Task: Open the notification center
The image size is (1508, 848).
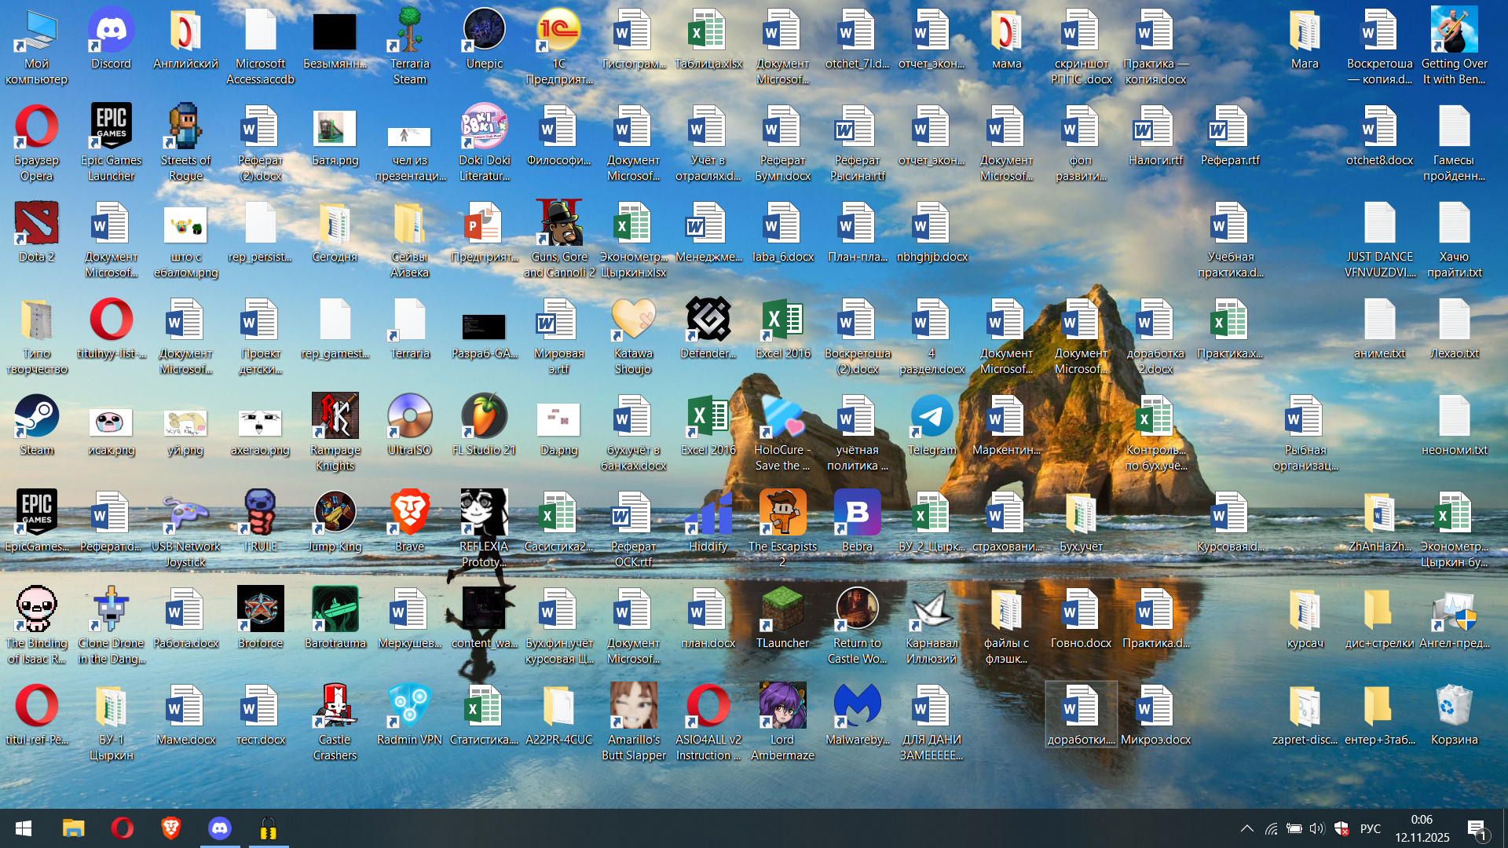Action: (1477, 828)
